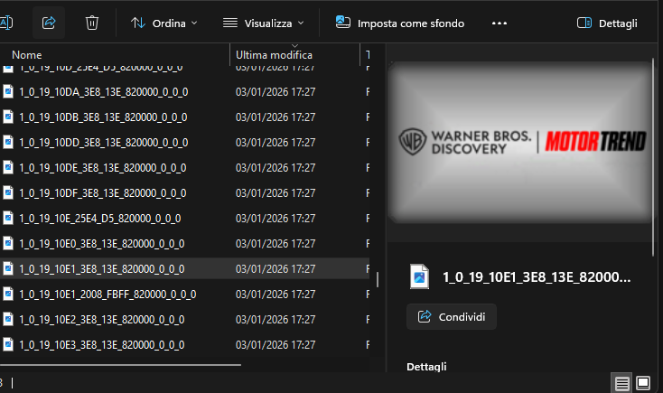Image resolution: width=663 pixels, height=393 pixels.
Task: Select file 1_0_19_10DF_3E8_13E_820000_0_0_0
Action: pyautogui.click(x=103, y=193)
